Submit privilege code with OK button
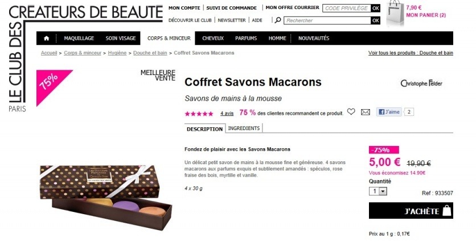This screenshot has width=476, height=246. pos(376,8)
